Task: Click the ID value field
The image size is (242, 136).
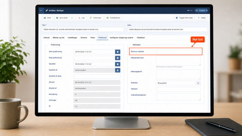Action: 97,106
